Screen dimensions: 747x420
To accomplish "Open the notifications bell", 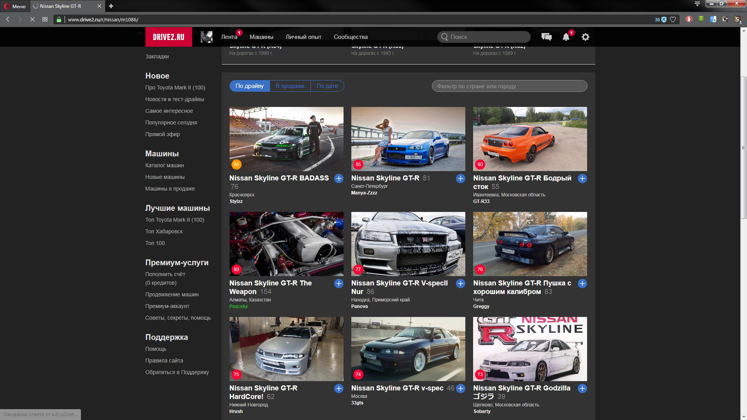I will 566,37.
